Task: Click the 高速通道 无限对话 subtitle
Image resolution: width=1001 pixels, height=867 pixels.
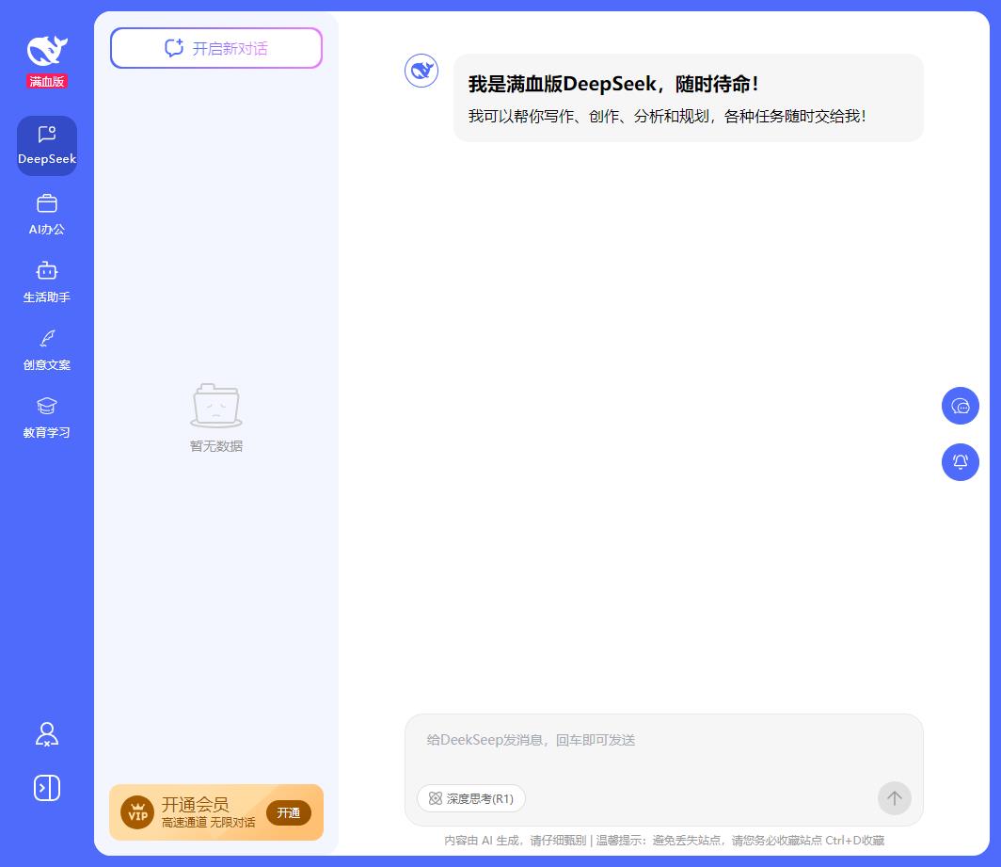Action: coord(208,822)
